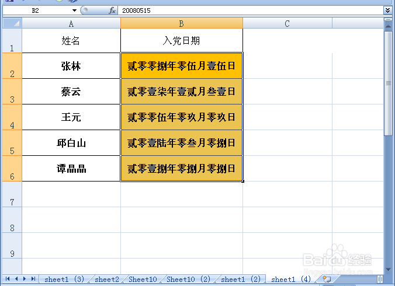
Task: Select row 9 header
Action: click(x=12, y=246)
